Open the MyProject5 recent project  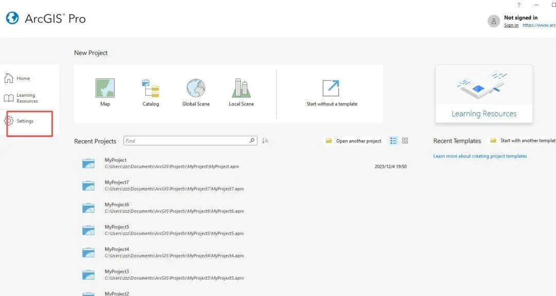(x=245, y=230)
